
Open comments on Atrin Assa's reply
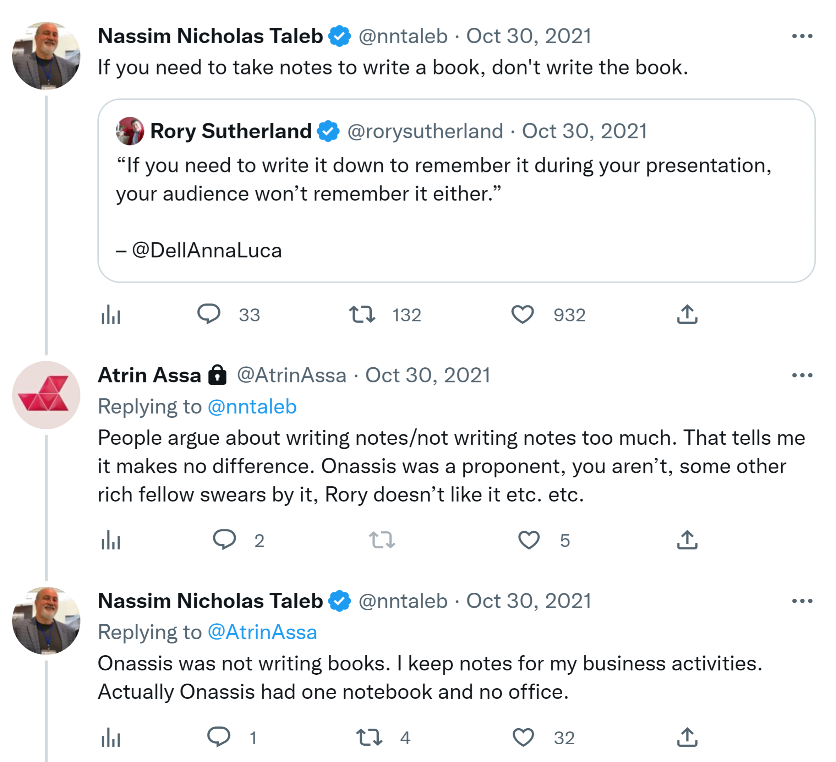click(224, 540)
